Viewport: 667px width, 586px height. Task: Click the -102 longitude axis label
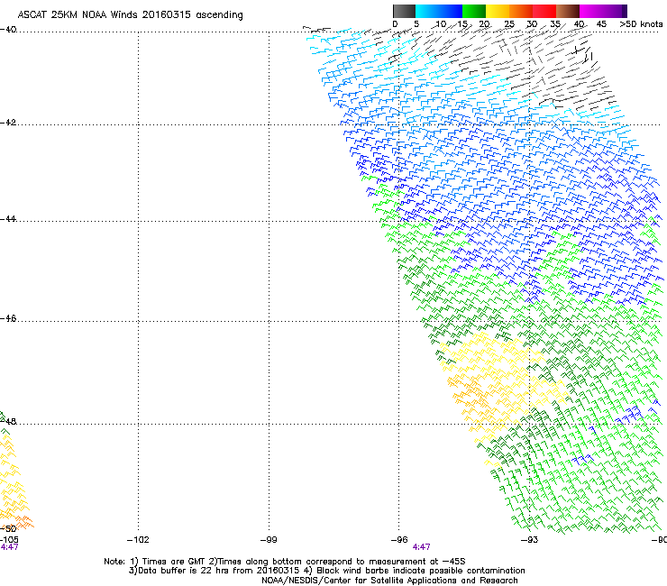[138, 540]
